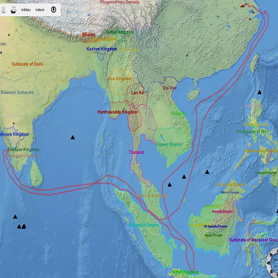Click the triangle marker northwest of Brunei
The height and width of the screenshot is (278, 278).
click(207, 172)
